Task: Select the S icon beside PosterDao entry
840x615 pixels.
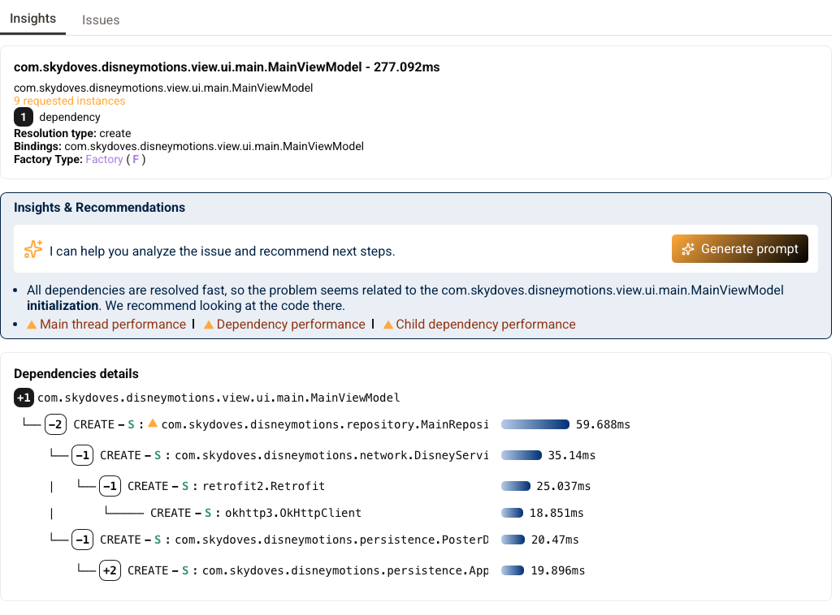Action: (158, 540)
